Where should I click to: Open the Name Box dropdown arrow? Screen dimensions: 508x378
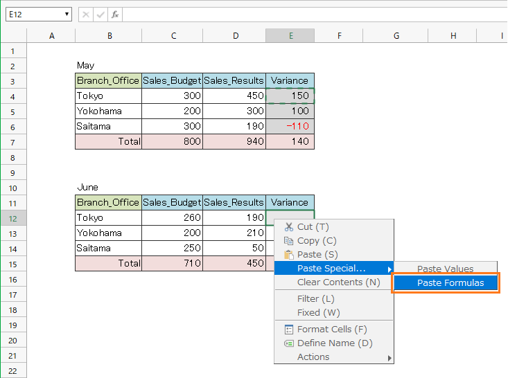pos(67,14)
